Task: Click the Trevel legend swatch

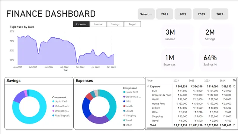Action: pyautogui.click(x=124, y=120)
